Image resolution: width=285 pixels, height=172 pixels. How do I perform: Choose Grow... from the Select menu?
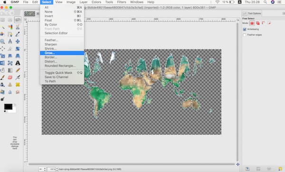click(x=62, y=53)
